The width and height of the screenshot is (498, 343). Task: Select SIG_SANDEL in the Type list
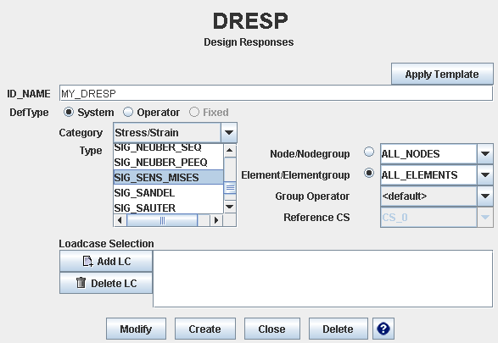pos(168,193)
